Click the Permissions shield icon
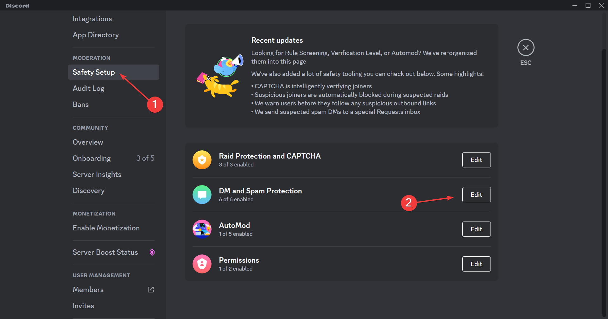This screenshot has width=608, height=319. pyautogui.click(x=202, y=264)
